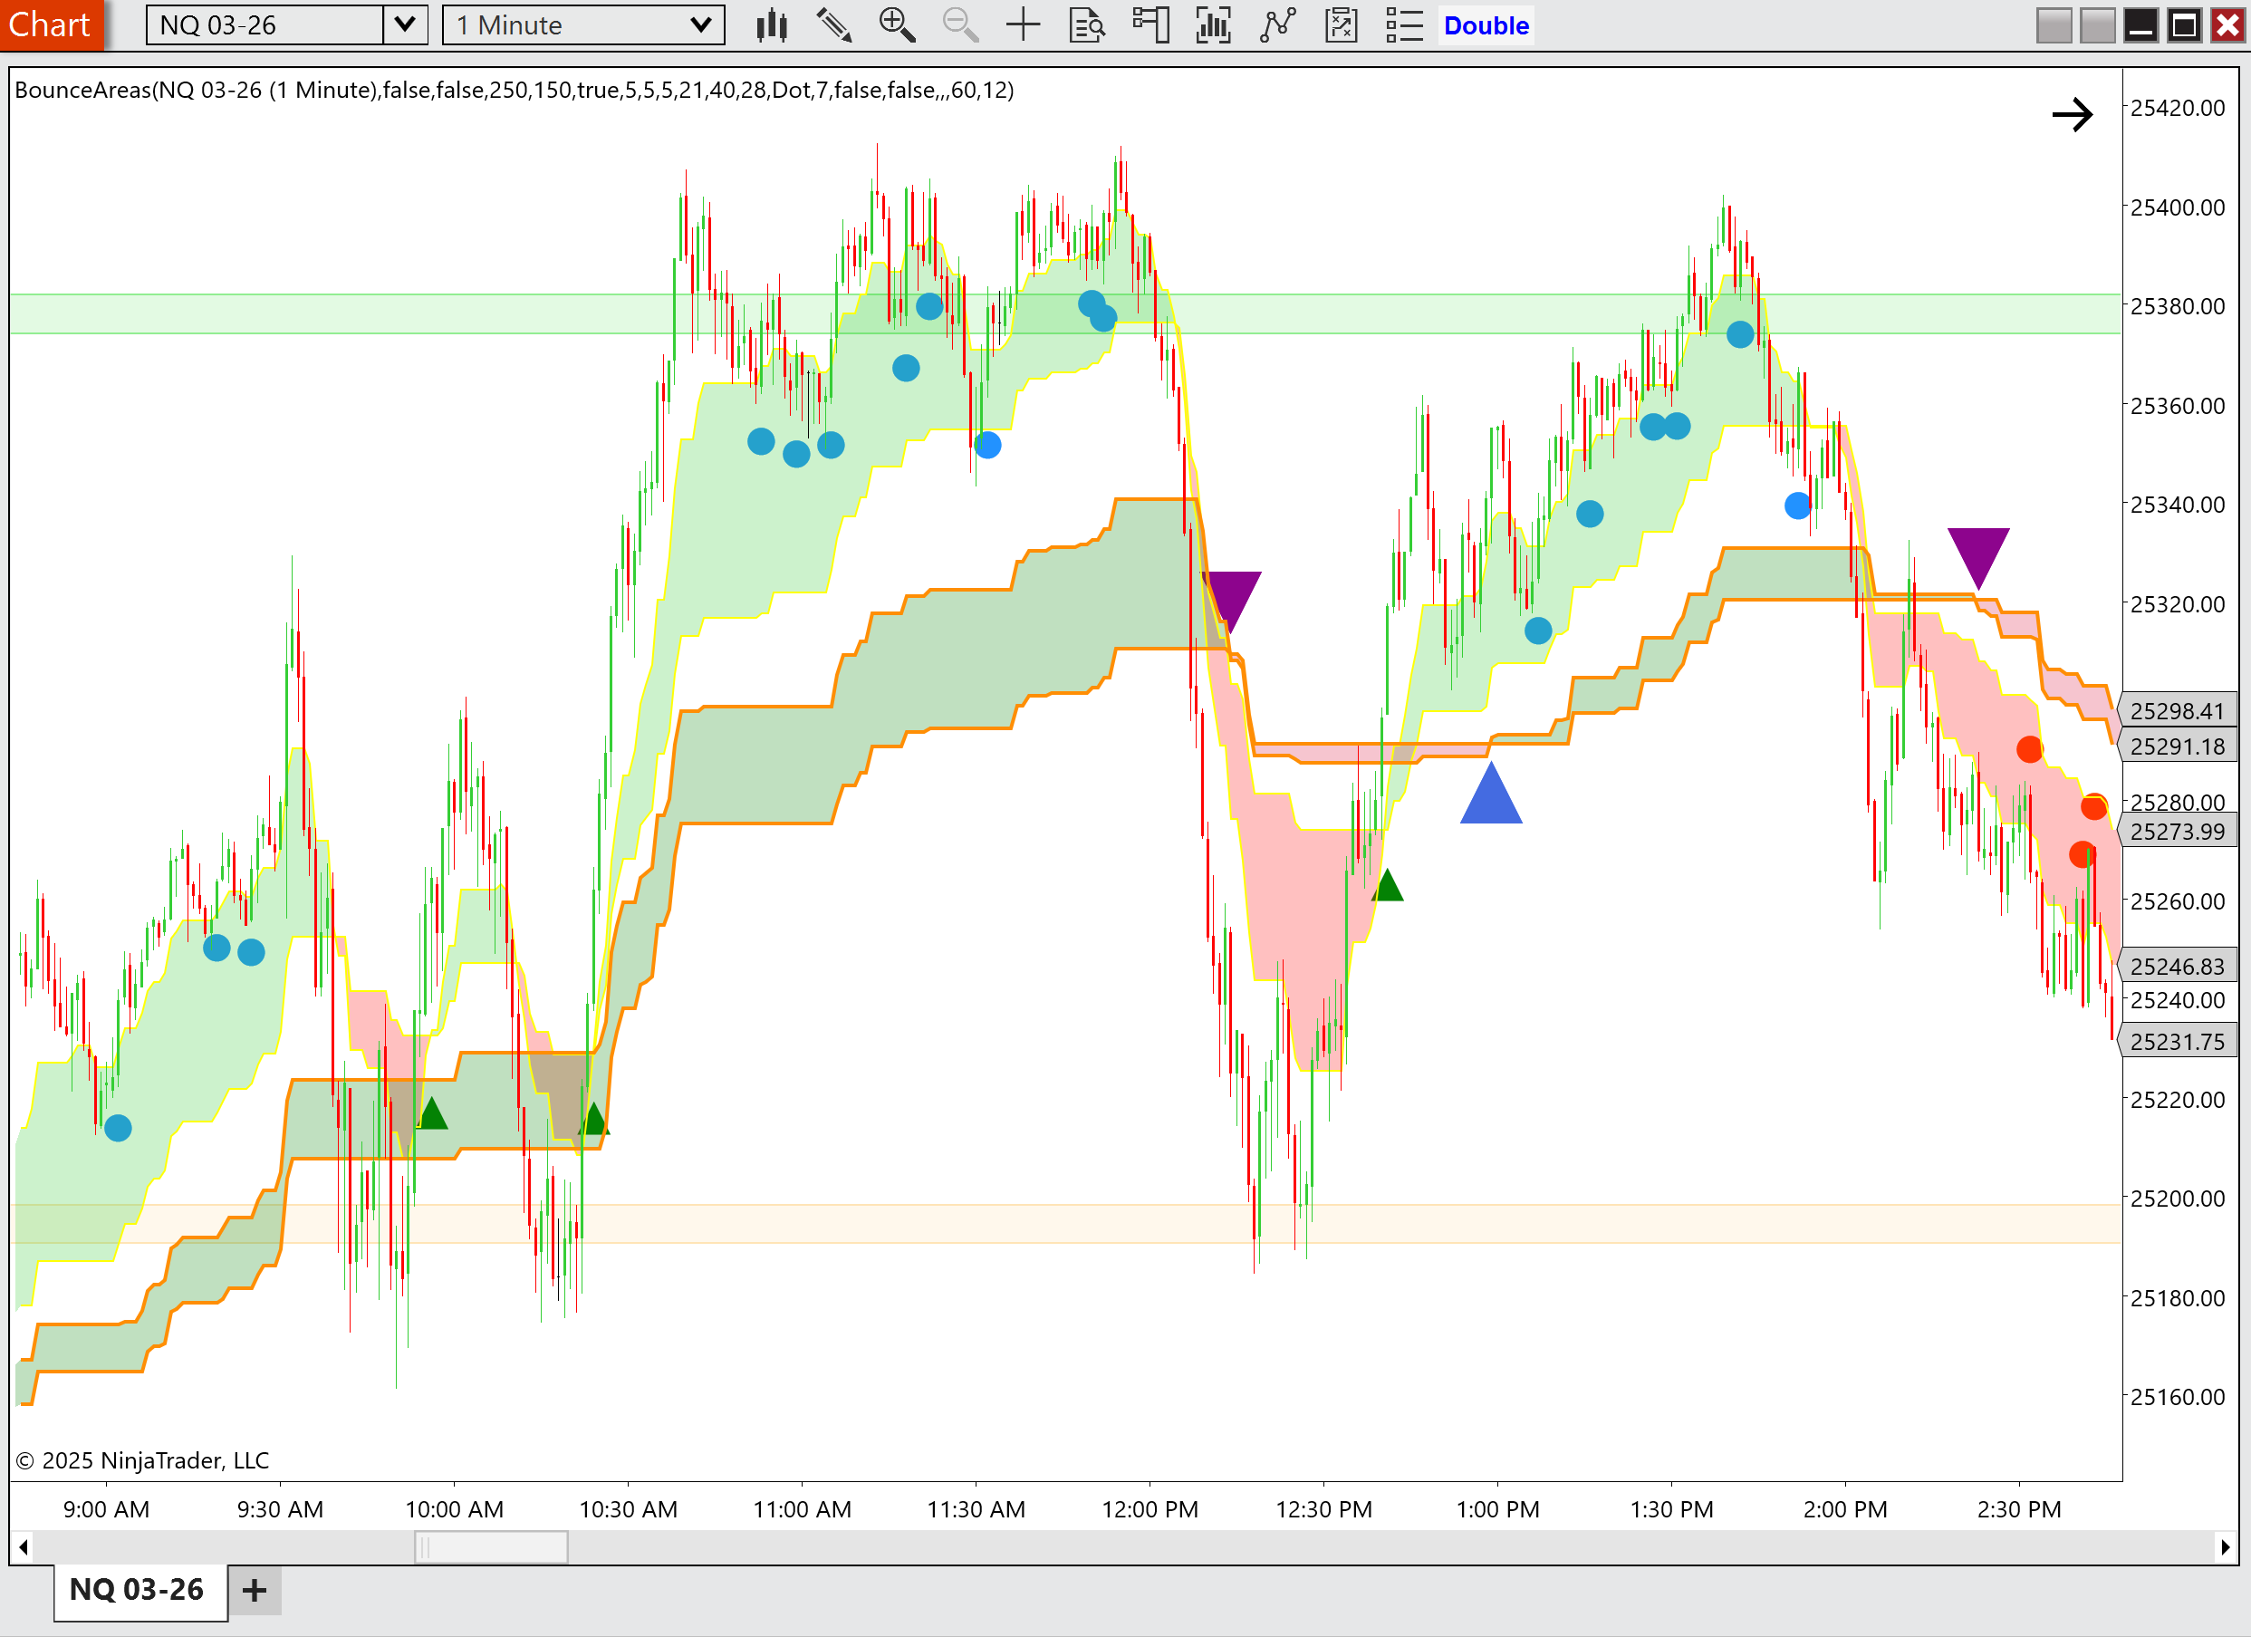Click the Double link button in toolbar
The width and height of the screenshot is (2251, 1637).
point(1486,24)
